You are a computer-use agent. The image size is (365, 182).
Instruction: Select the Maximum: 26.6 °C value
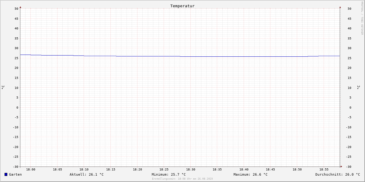pyautogui.click(x=251, y=174)
